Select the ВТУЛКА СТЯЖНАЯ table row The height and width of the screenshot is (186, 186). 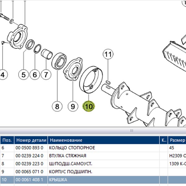click(x=93, y=156)
